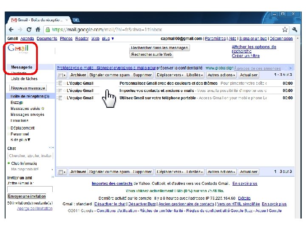Viewport: 306px width, 230px height.
Task: Open bottom Libellés dropdown
Action: click(x=195, y=172)
